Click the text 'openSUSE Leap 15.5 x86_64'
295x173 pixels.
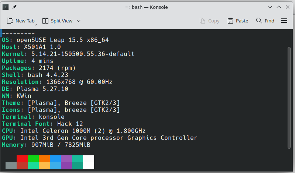tap(63, 40)
